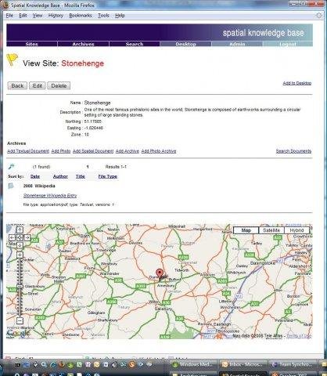Switch the map to Satellite view
The height and width of the screenshot is (376, 327).
click(271, 230)
